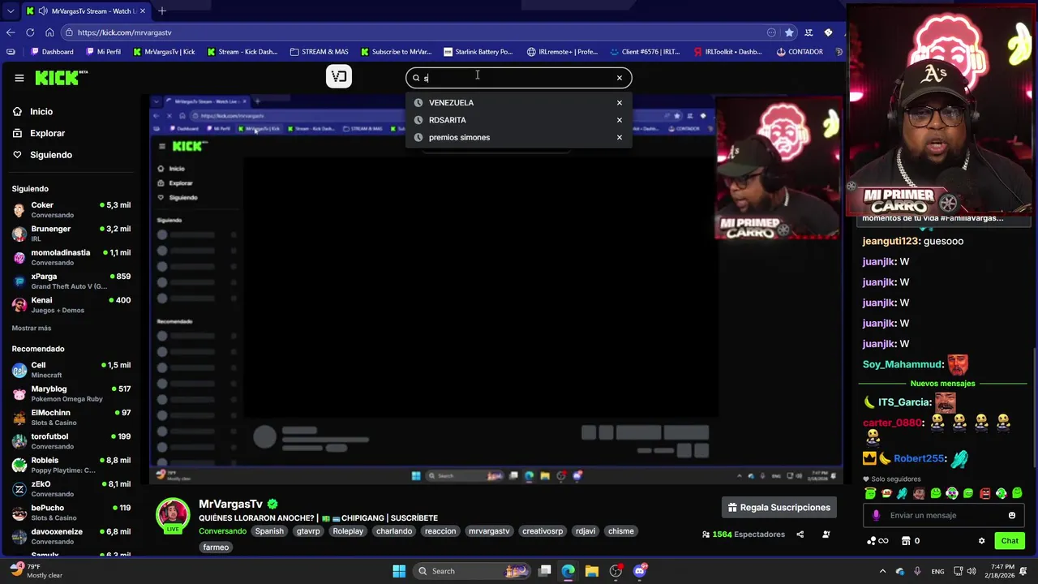Screen dimensions: 1038x584
Task: Open Explorar in sidebar
Action: [x=39, y=133]
